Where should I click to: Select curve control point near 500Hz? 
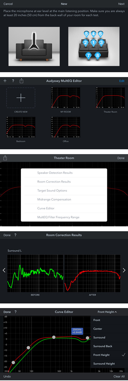[54, 337]
